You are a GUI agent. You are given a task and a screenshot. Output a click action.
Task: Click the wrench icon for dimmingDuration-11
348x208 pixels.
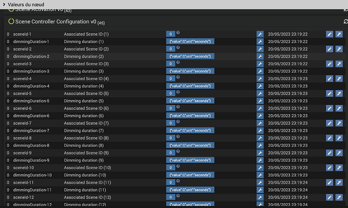click(260, 190)
